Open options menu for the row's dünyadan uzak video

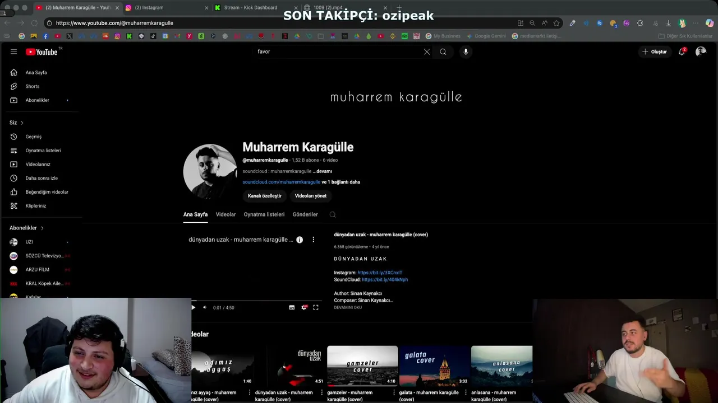pos(321,392)
